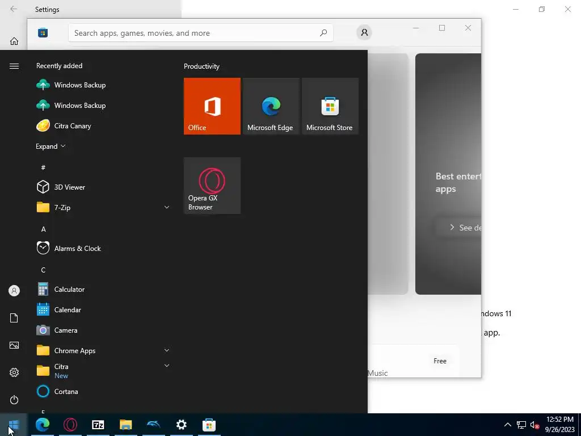
Task: Open 3D Viewer app
Action: (x=102, y=187)
